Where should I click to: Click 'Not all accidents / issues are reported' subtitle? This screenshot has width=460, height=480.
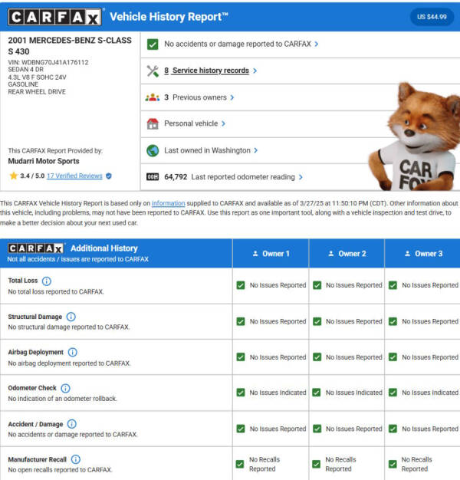click(x=77, y=259)
